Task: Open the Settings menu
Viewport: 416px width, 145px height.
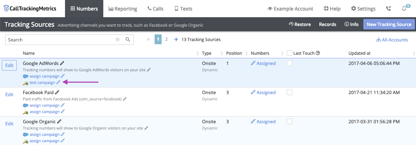Action: pyautogui.click(x=363, y=9)
